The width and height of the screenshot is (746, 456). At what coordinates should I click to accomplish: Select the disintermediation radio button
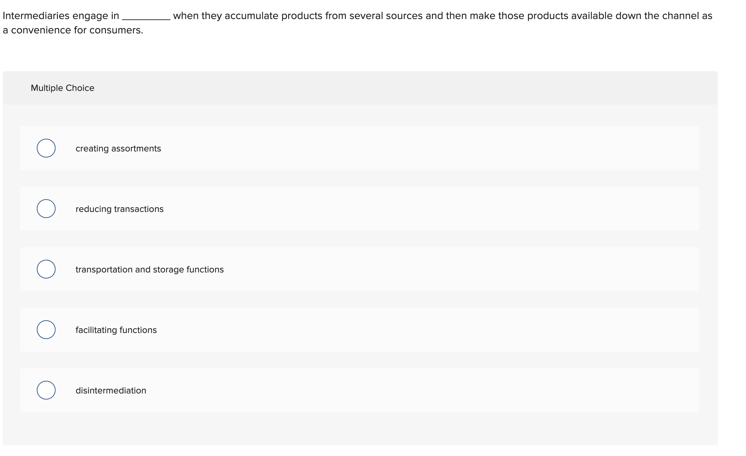coord(46,390)
